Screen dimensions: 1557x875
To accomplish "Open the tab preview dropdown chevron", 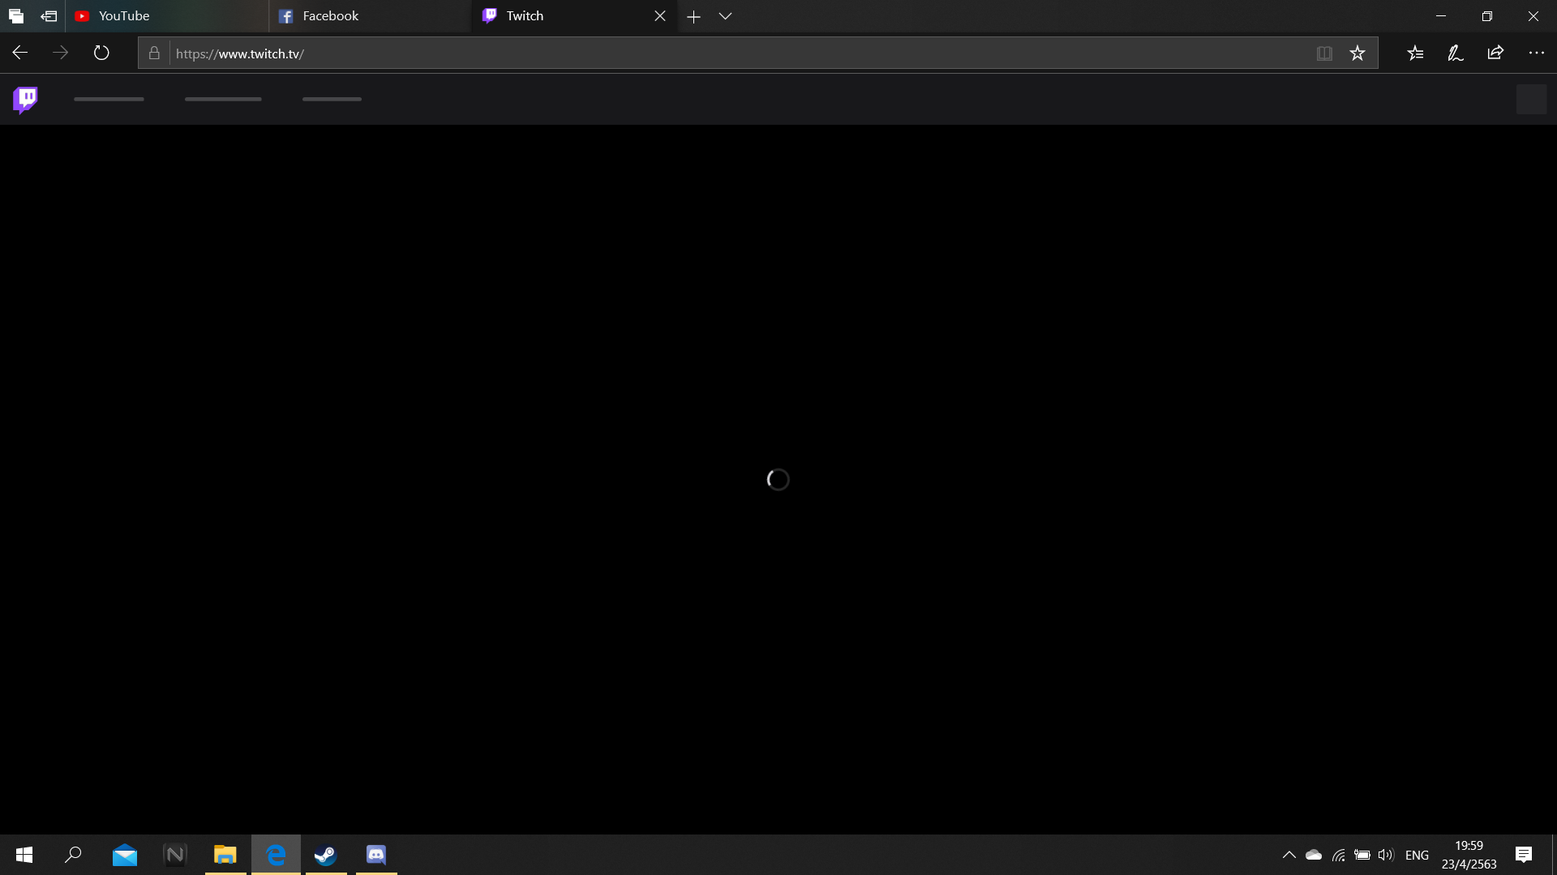I will click(725, 16).
